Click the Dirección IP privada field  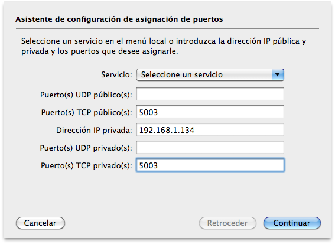click(210, 129)
